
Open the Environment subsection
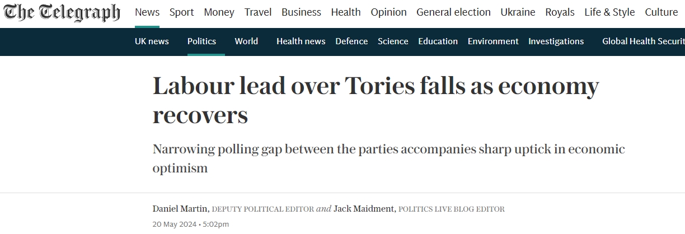pyautogui.click(x=493, y=41)
